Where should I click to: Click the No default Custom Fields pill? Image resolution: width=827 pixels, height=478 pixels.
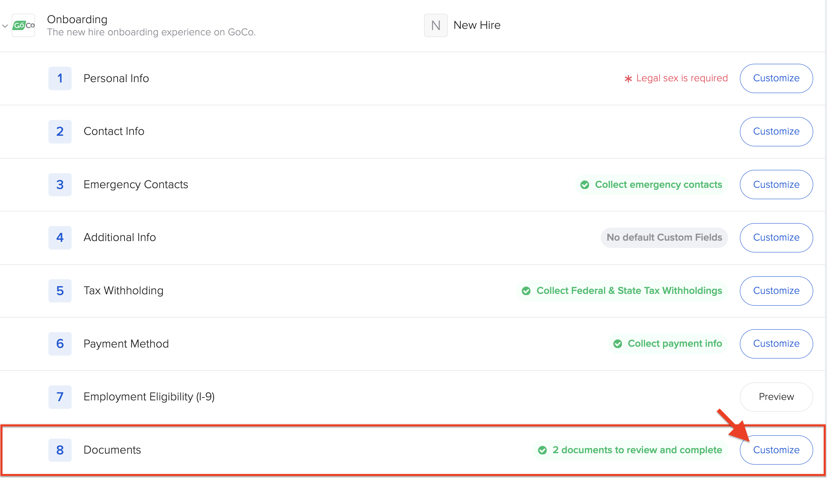pyautogui.click(x=664, y=237)
